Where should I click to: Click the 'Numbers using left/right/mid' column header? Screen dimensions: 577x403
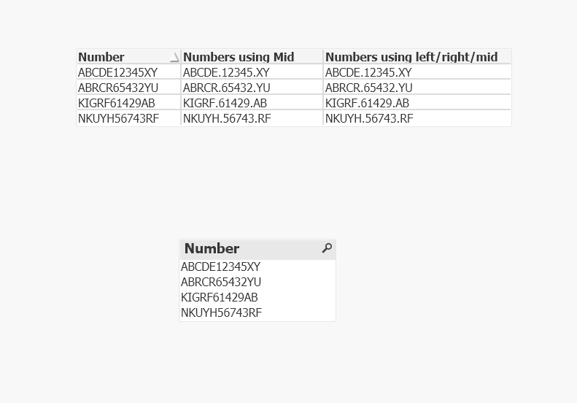tap(411, 57)
